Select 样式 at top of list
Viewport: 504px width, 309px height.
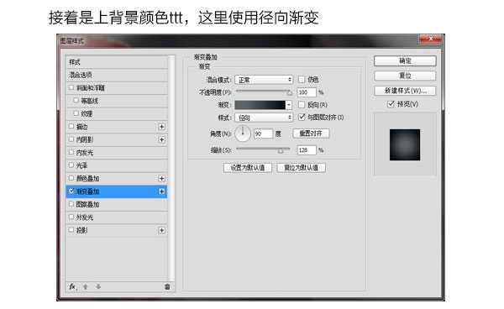(117, 62)
